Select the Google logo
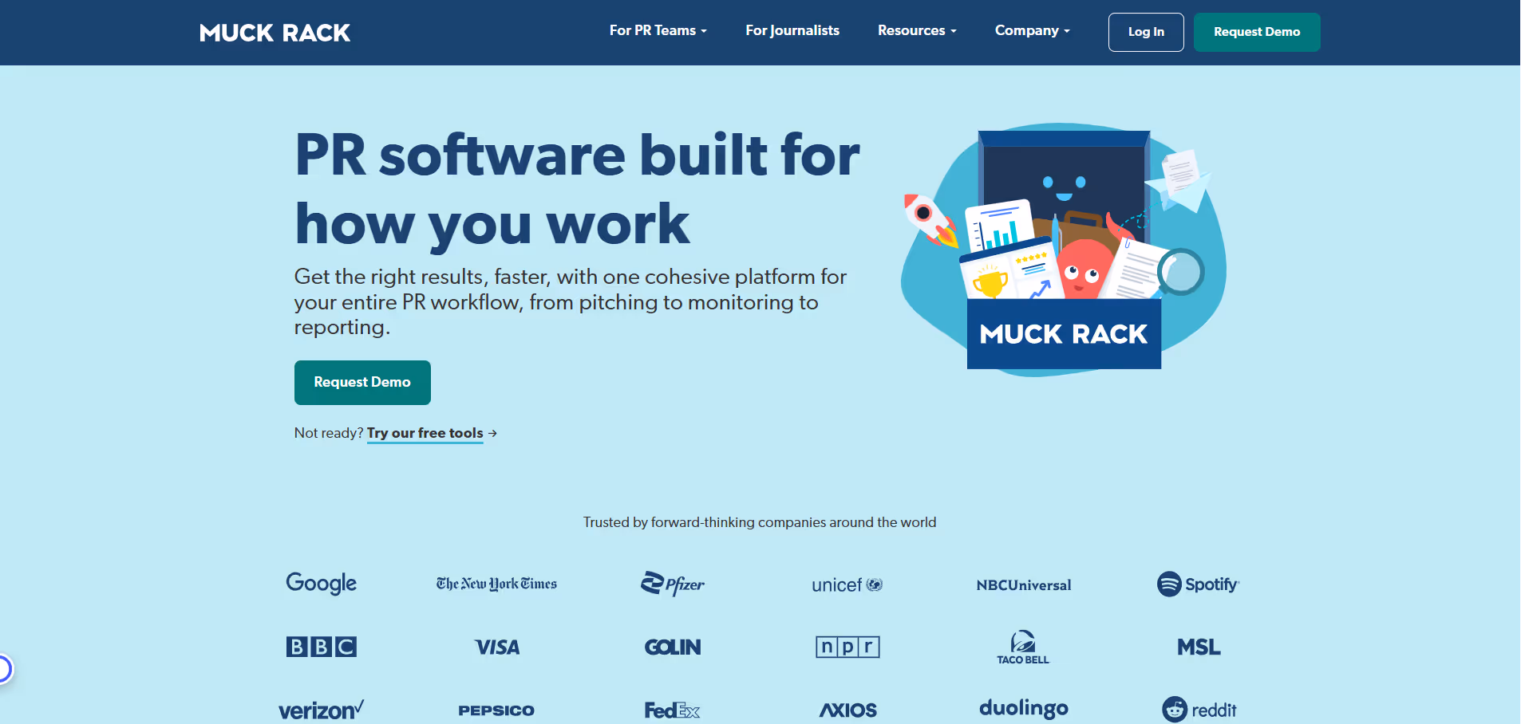1521x724 pixels. 320,583
